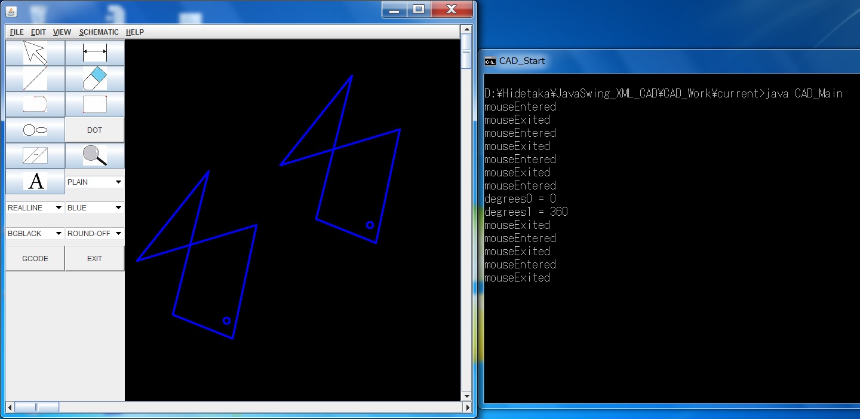Select the dimension measurement tool
This screenshot has height=419, width=860.
[94, 53]
